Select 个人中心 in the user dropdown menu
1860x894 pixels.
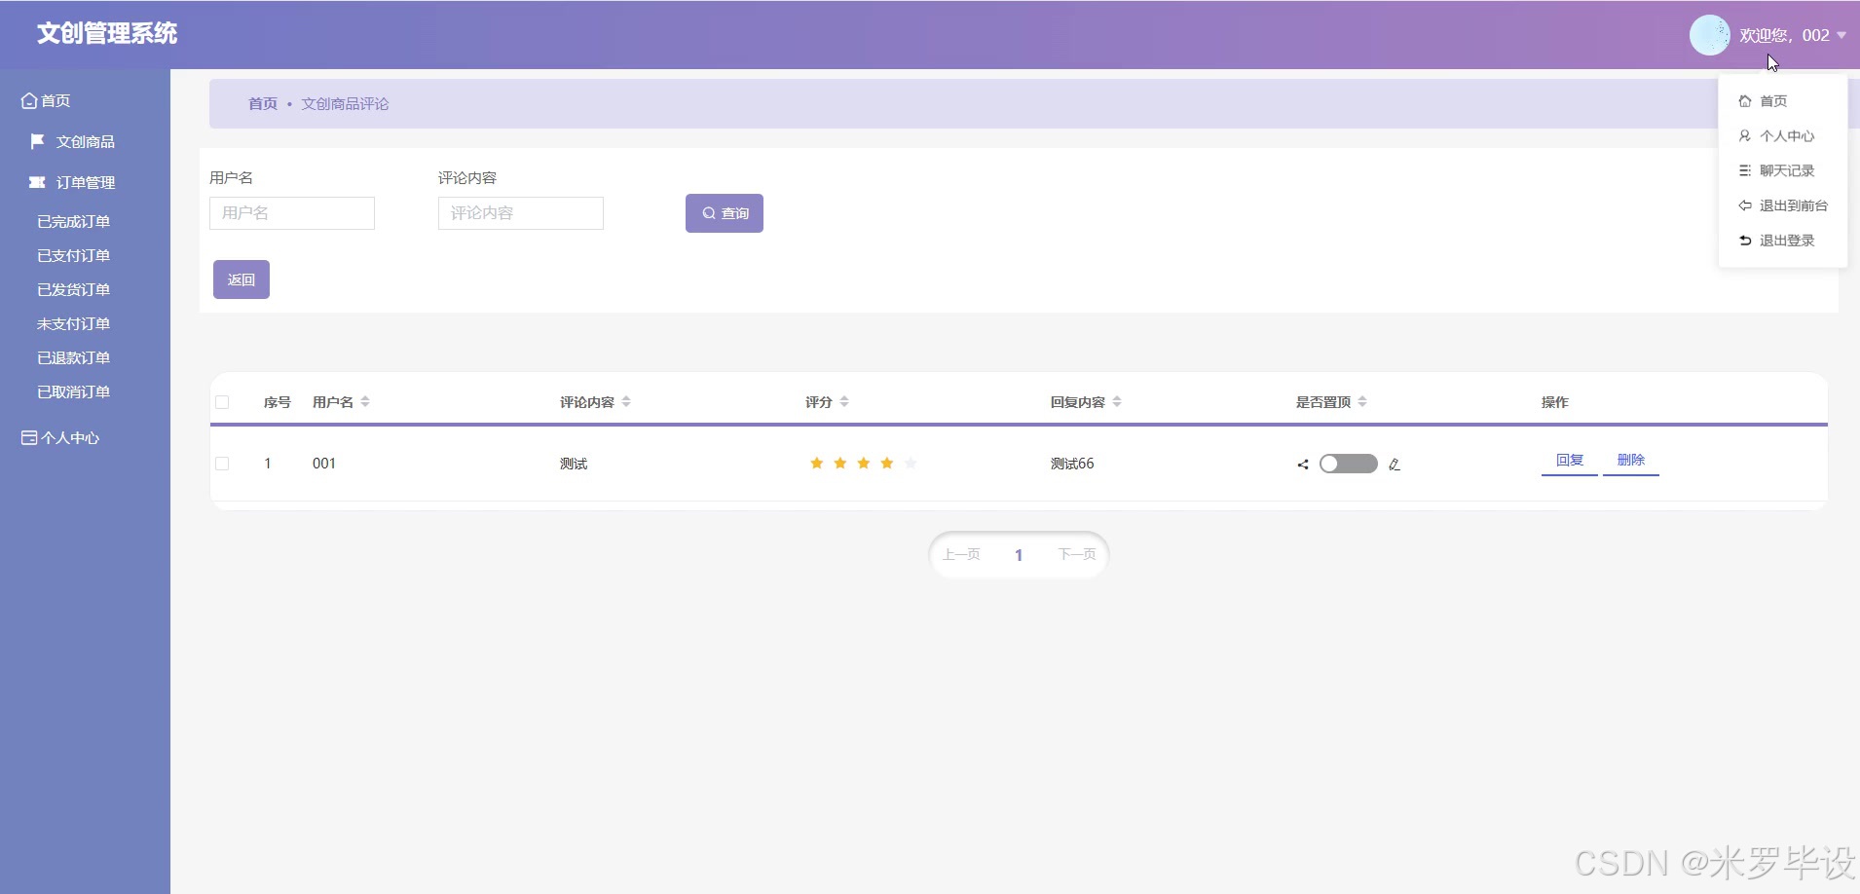1783,136
